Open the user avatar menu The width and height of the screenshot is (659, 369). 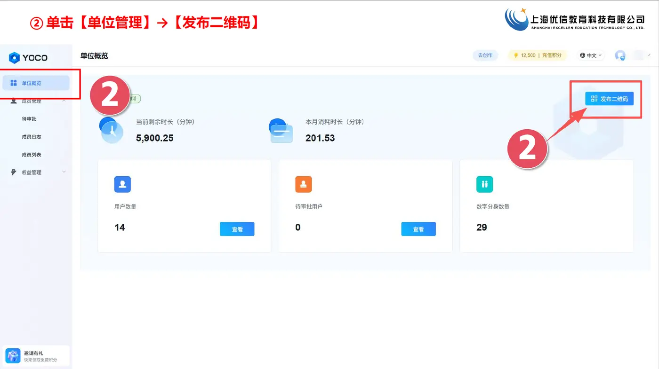click(x=620, y=55)
